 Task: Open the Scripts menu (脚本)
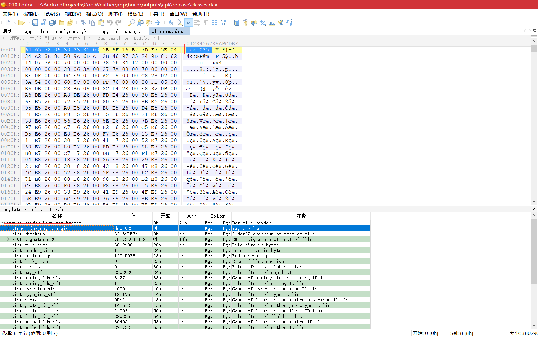(115, 14)
